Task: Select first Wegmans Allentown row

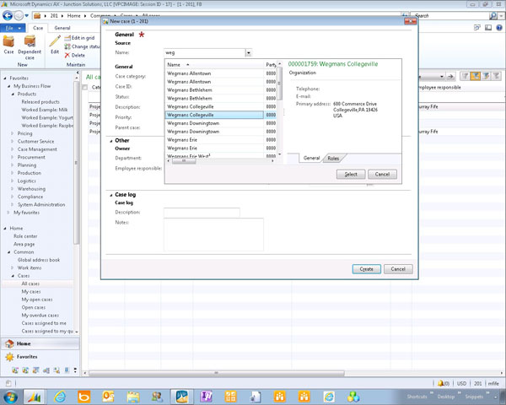Action: click(x=214, y=73)
